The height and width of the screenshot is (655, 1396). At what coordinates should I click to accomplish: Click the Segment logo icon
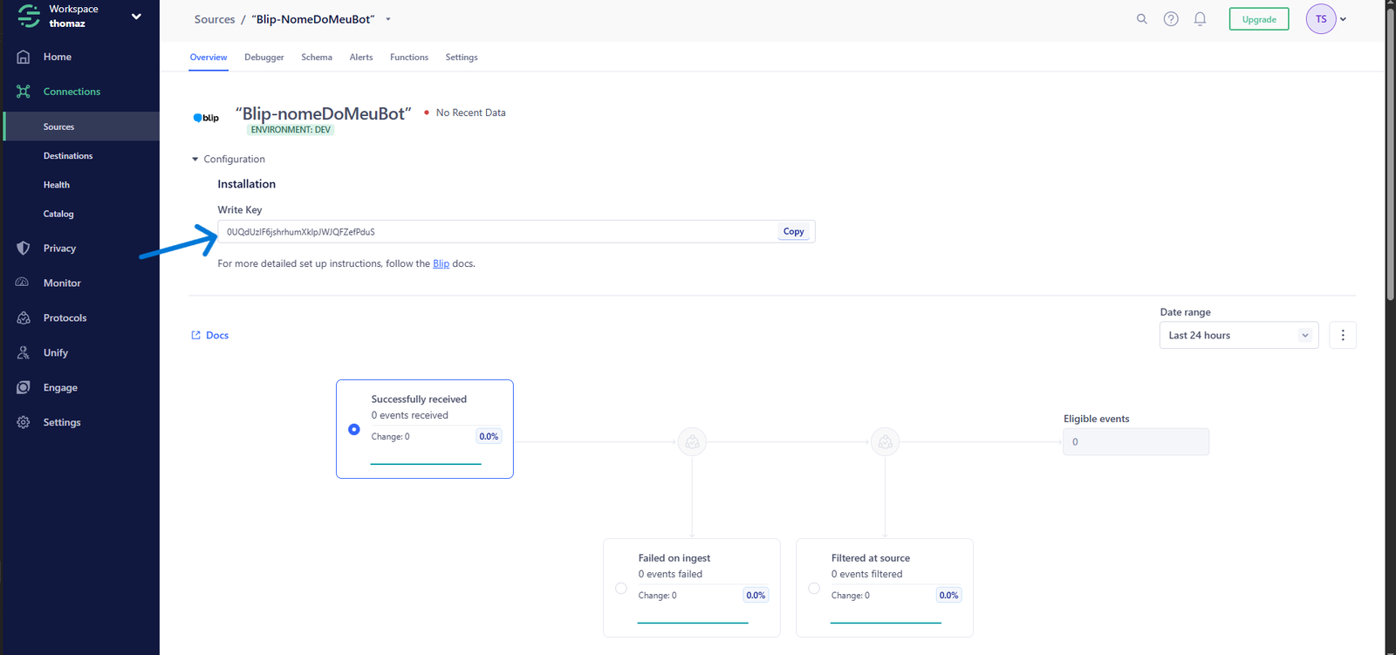tap(29, 16)
